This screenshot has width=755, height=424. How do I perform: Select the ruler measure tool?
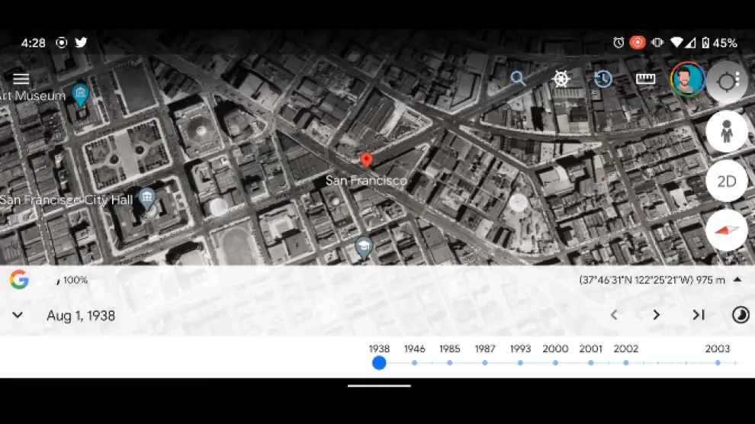pyautogui.click(x=645, y=79)
